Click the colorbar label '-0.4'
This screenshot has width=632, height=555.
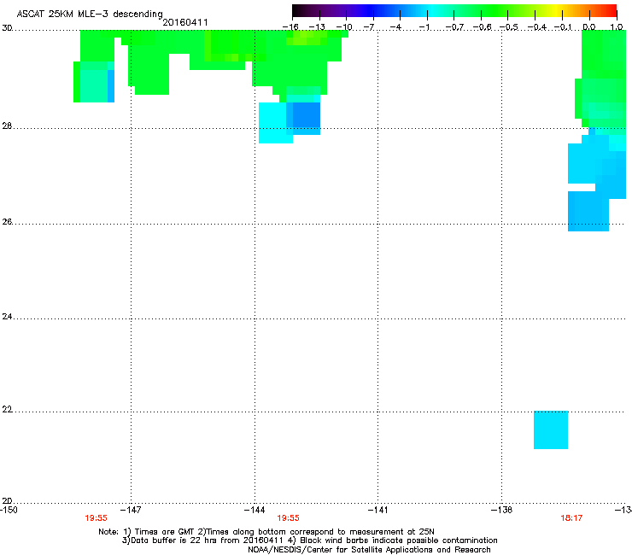[x=536, y=27]
